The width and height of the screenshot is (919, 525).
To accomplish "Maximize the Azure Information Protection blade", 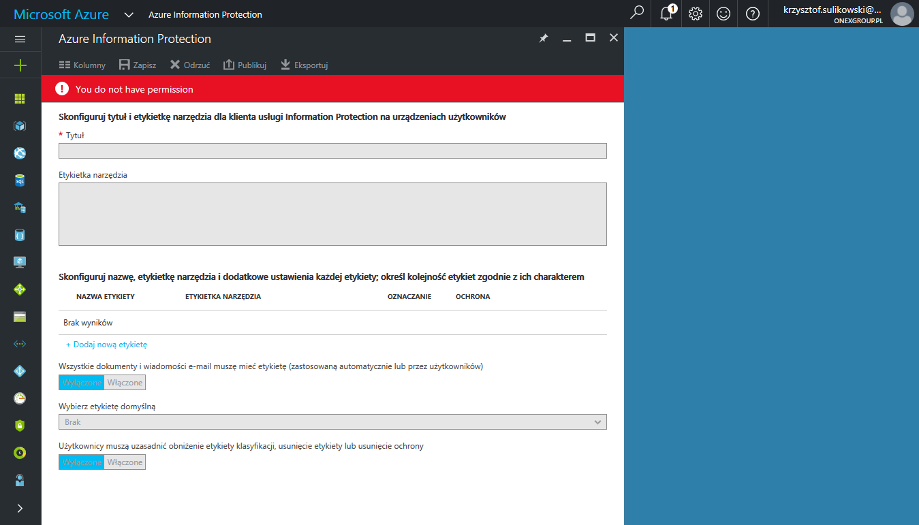I will click(591, 38).
